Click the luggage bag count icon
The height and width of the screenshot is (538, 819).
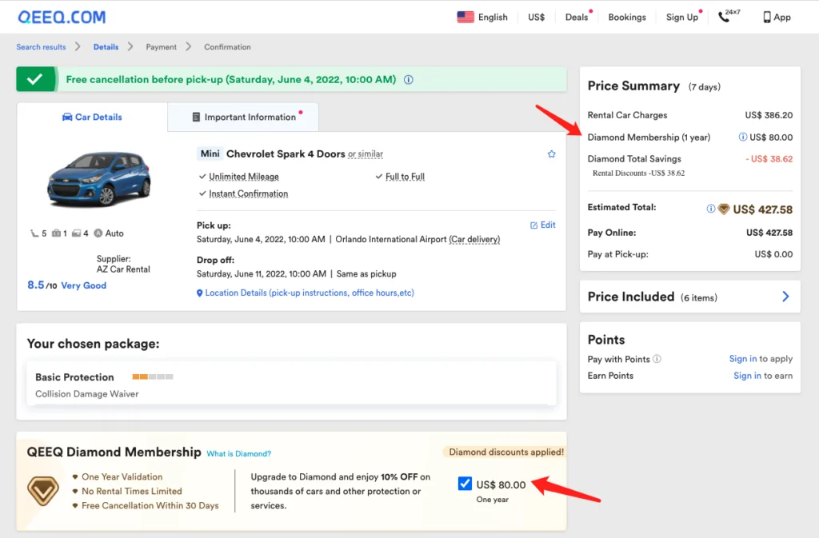pos(56,233)
